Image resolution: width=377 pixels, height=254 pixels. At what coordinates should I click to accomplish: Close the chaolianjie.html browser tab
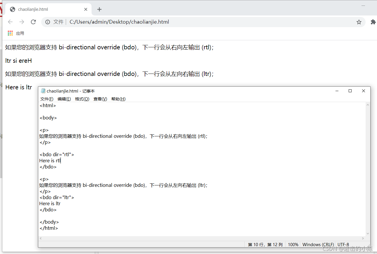(x=86, y=9)
